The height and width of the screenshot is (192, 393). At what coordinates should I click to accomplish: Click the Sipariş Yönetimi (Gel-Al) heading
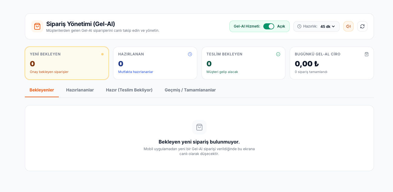tap(81, 24)
